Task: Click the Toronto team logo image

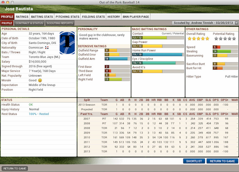Action: click(67, 43)
